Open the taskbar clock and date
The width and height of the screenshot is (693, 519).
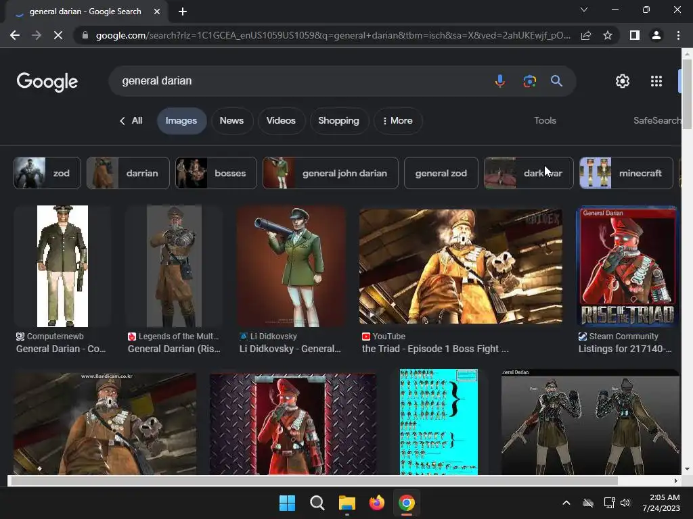[x=661, y=503]
